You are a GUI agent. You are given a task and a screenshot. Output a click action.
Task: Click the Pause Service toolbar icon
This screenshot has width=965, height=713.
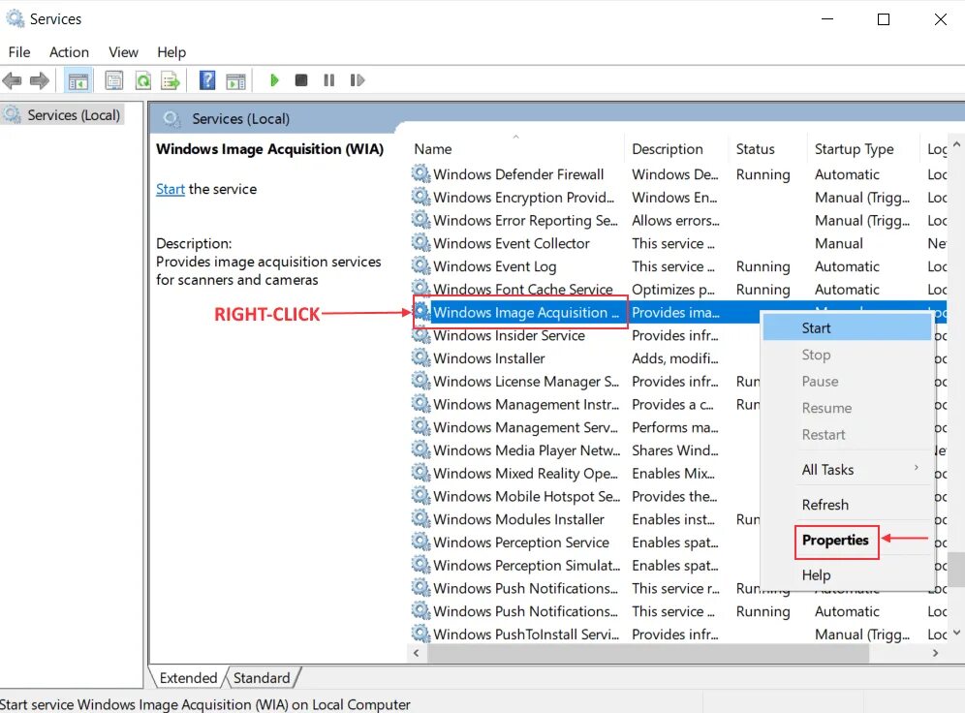(329, 80)
